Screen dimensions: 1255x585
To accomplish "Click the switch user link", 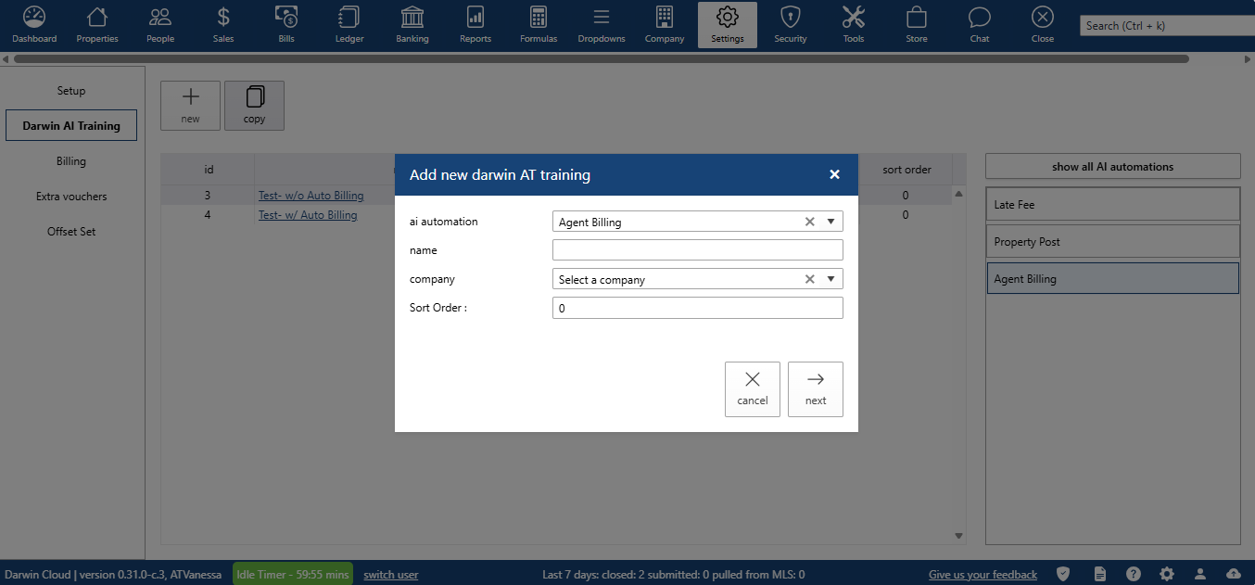I will click(390, 575).
